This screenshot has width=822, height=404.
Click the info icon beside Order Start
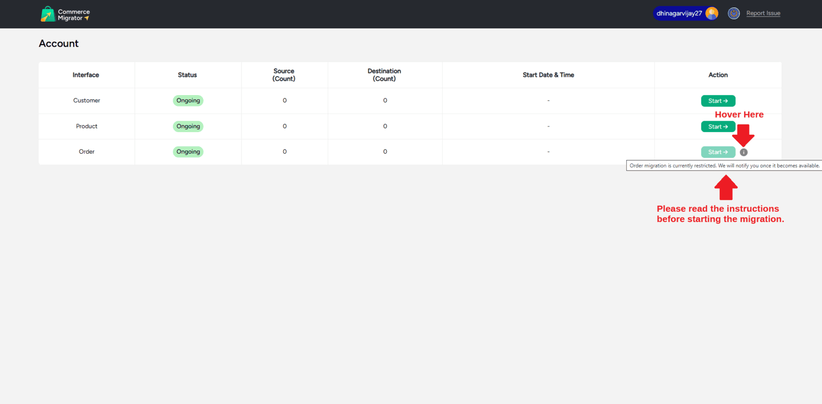point(743,152)
